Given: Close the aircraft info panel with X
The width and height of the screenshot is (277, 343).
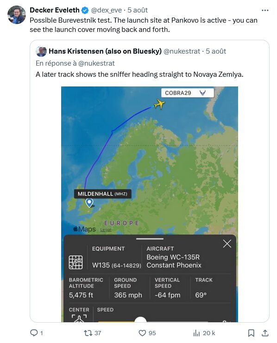Looking at the screenshot, I should click(227, 244).
